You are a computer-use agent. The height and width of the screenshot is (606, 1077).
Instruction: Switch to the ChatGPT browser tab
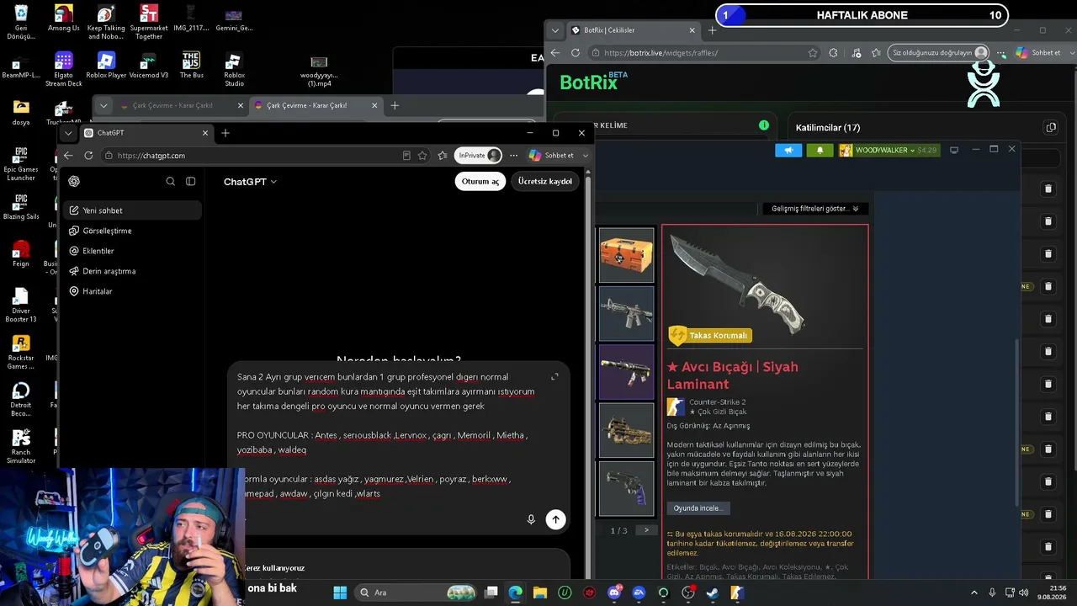tap(147, 133)
